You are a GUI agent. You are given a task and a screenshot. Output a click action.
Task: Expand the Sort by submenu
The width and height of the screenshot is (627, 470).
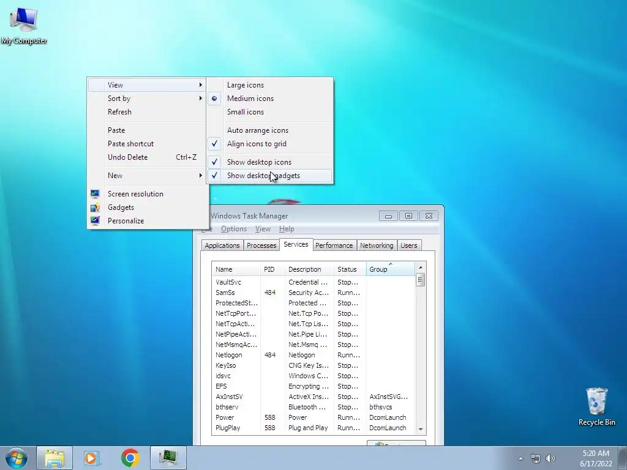pos(147,99)
